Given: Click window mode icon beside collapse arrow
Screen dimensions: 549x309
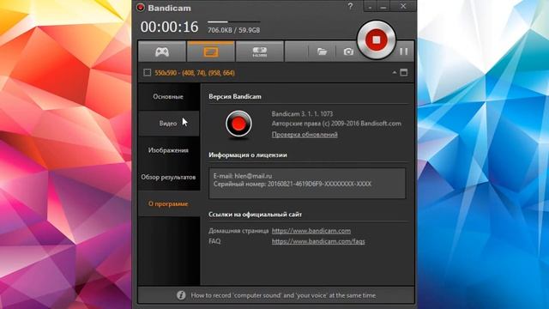Looking at the screenshot, I should [x=404, y=72].
